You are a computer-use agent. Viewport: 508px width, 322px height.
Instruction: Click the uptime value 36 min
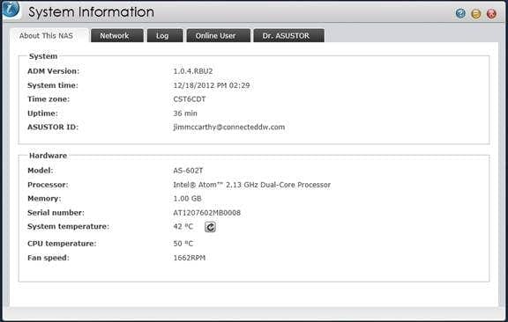[185, 113]
